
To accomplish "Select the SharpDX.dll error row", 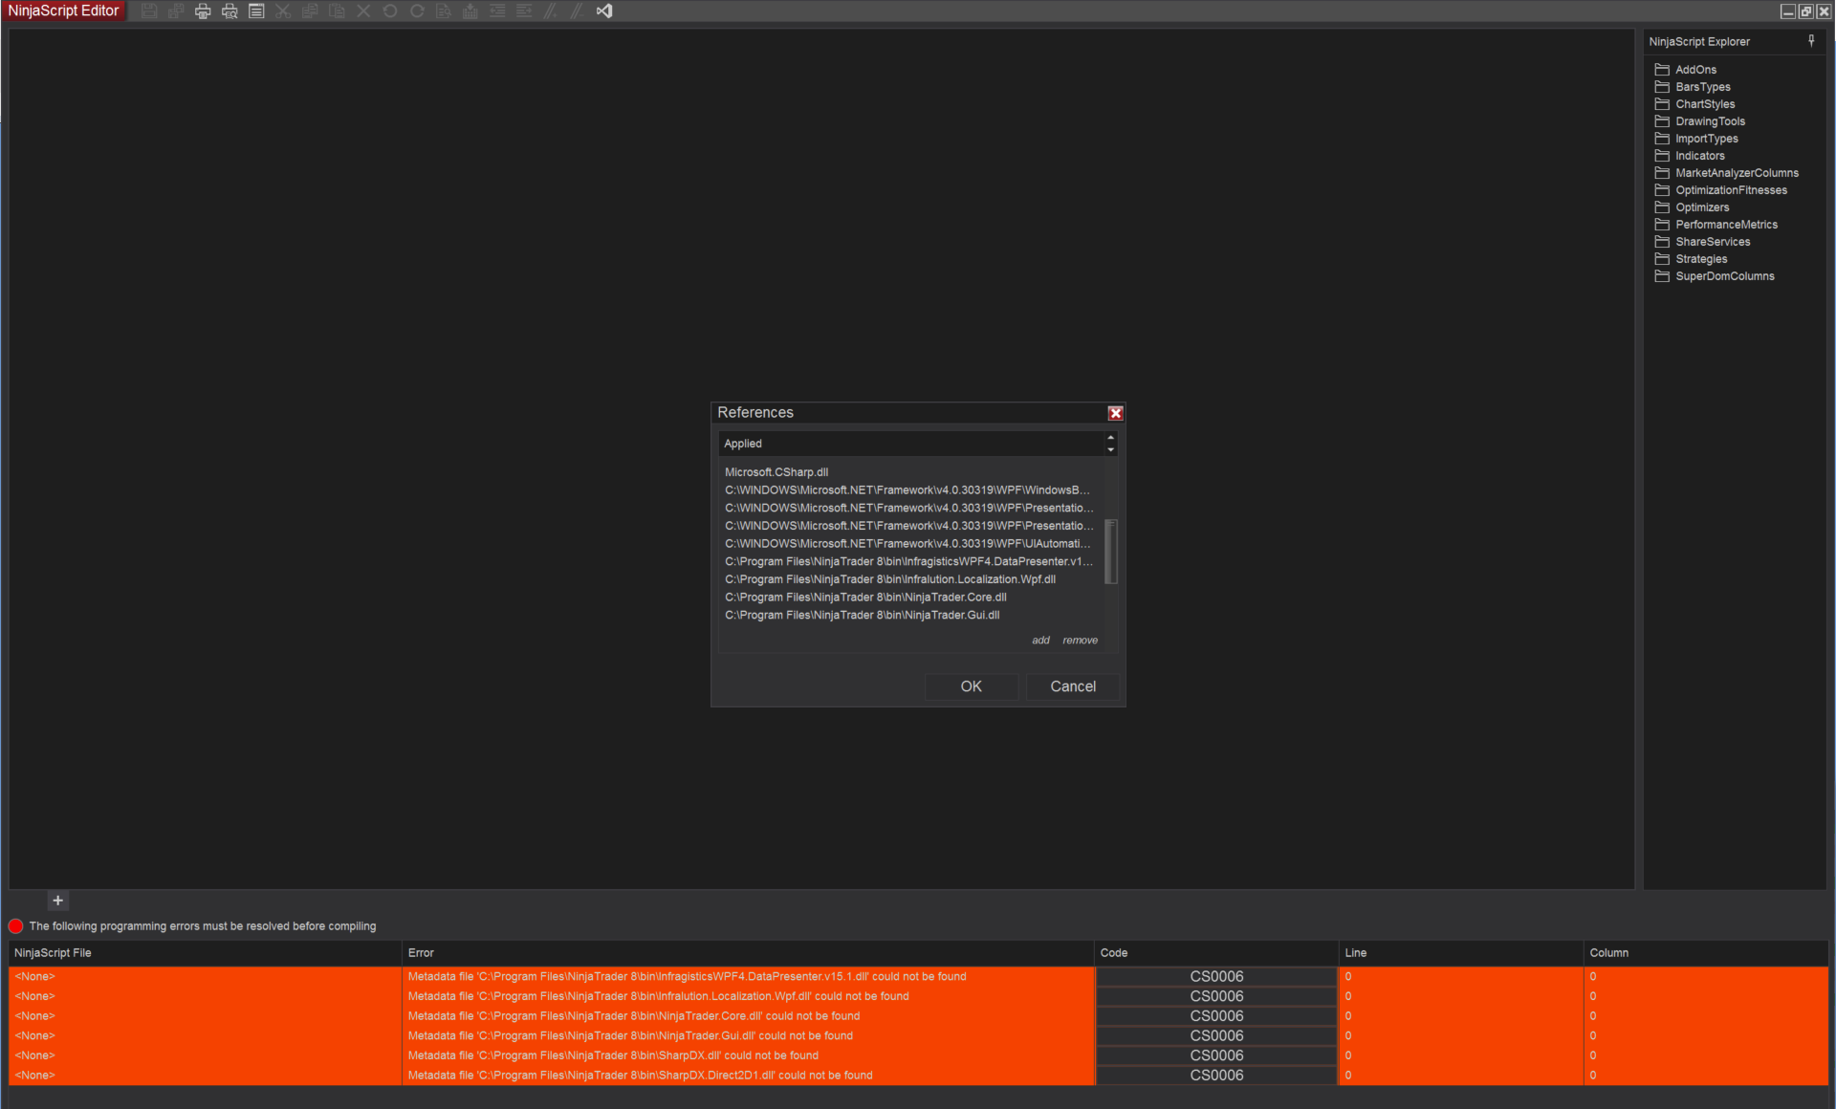I will point(612,1055).
